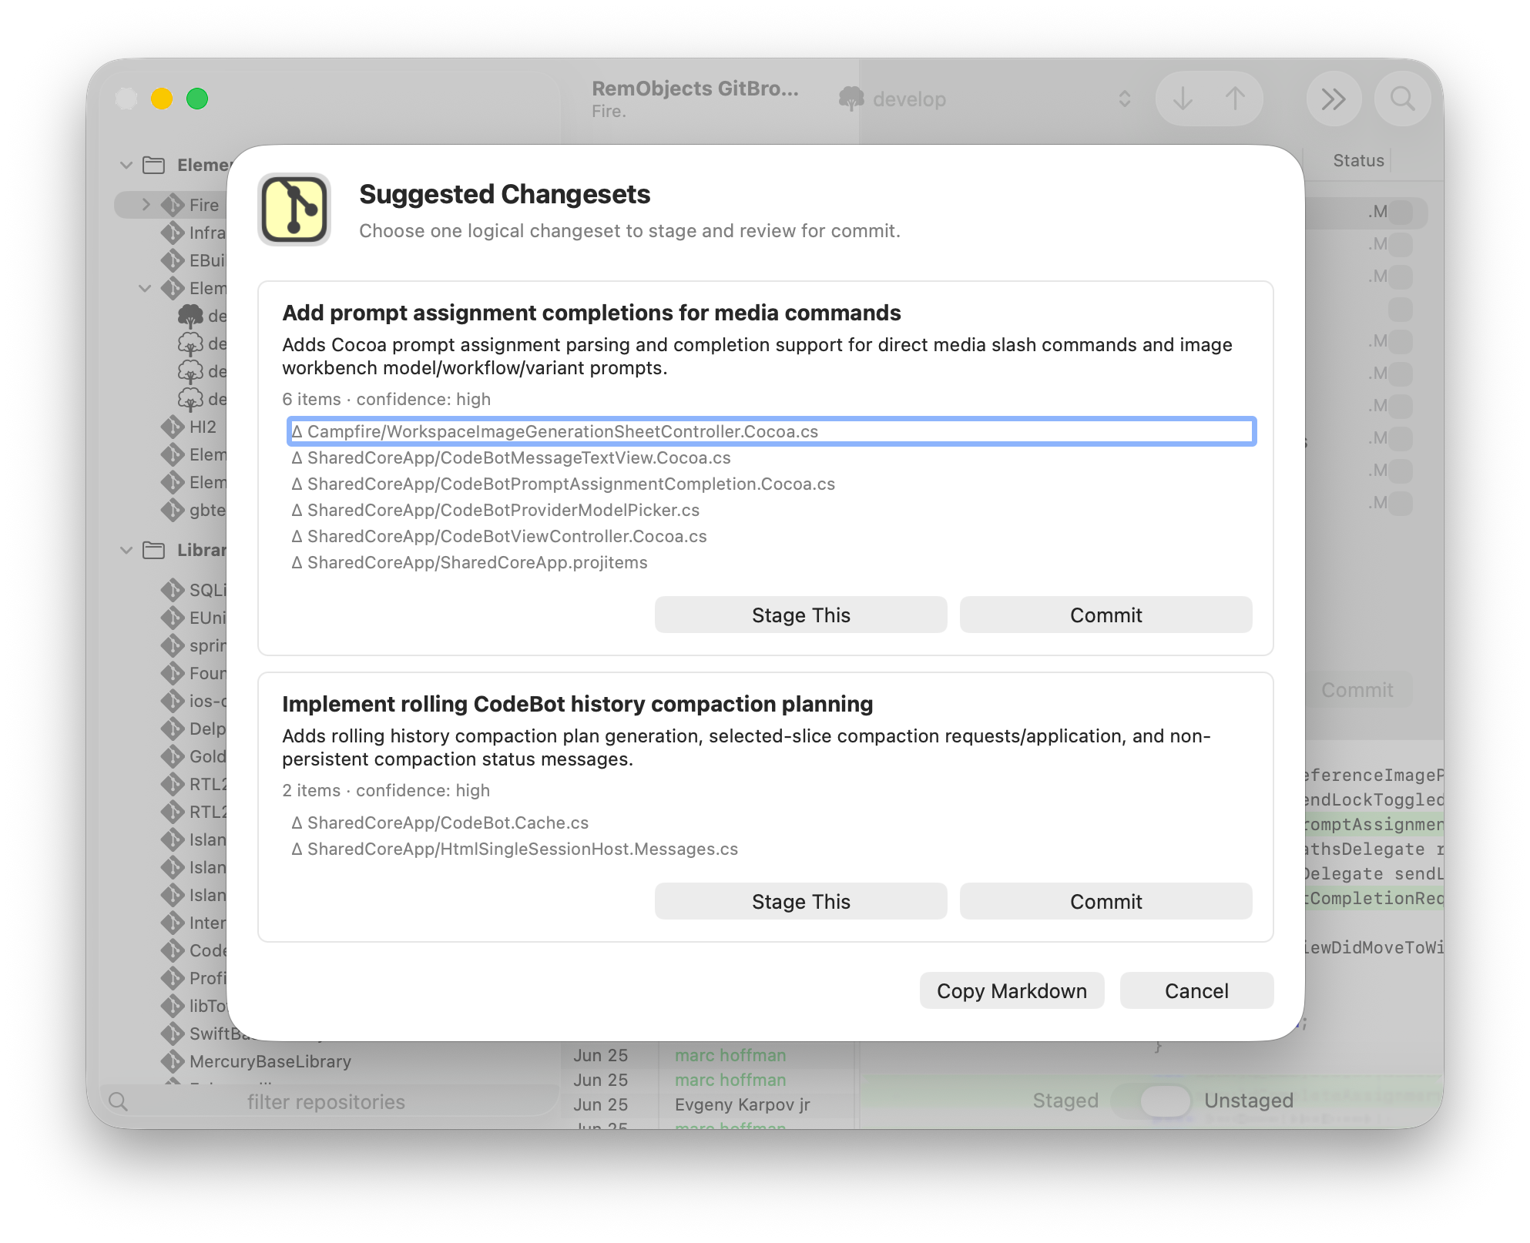Screen dimensions: 1530x1243
Task: Select WorkspaceImageGenerationSheetController.Cocoa.cs file row
Action: click(771, 431)
